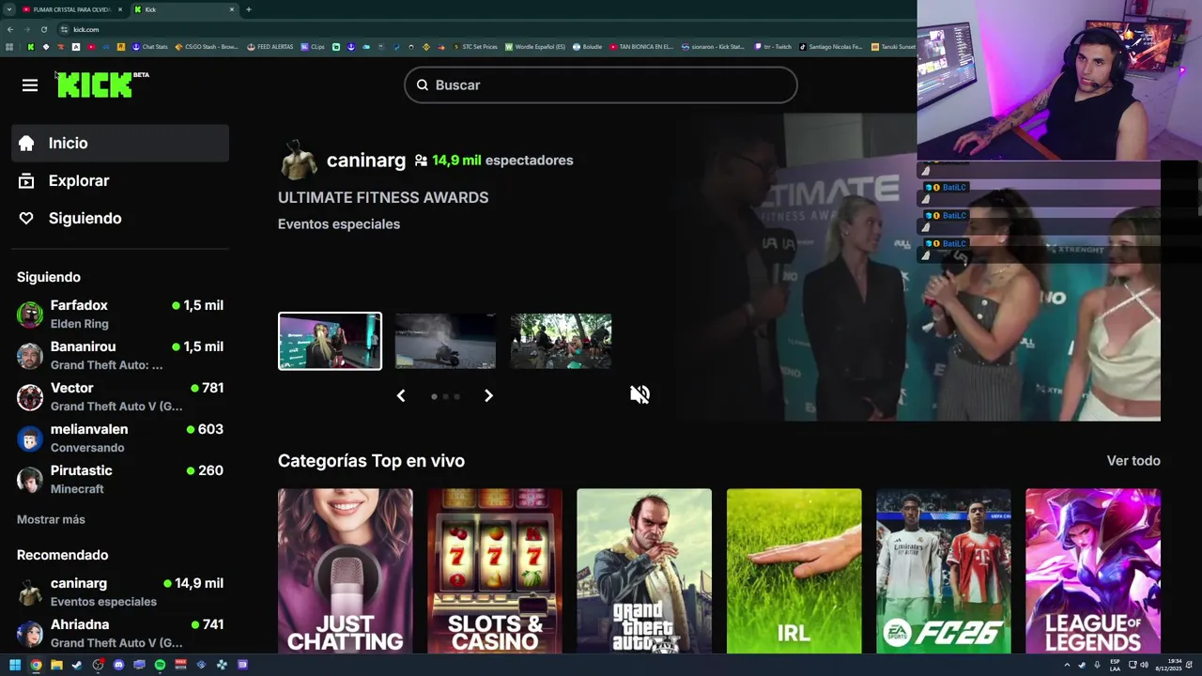Open a new browser tab
Screen dimensions: 1202x676
tap(249, 9)
